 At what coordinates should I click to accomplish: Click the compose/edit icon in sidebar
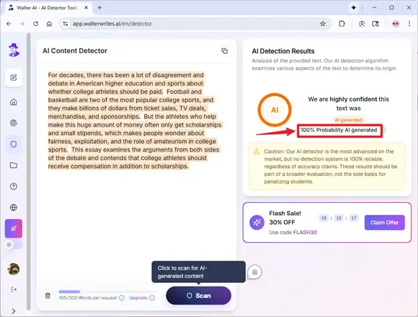[14, 76]
